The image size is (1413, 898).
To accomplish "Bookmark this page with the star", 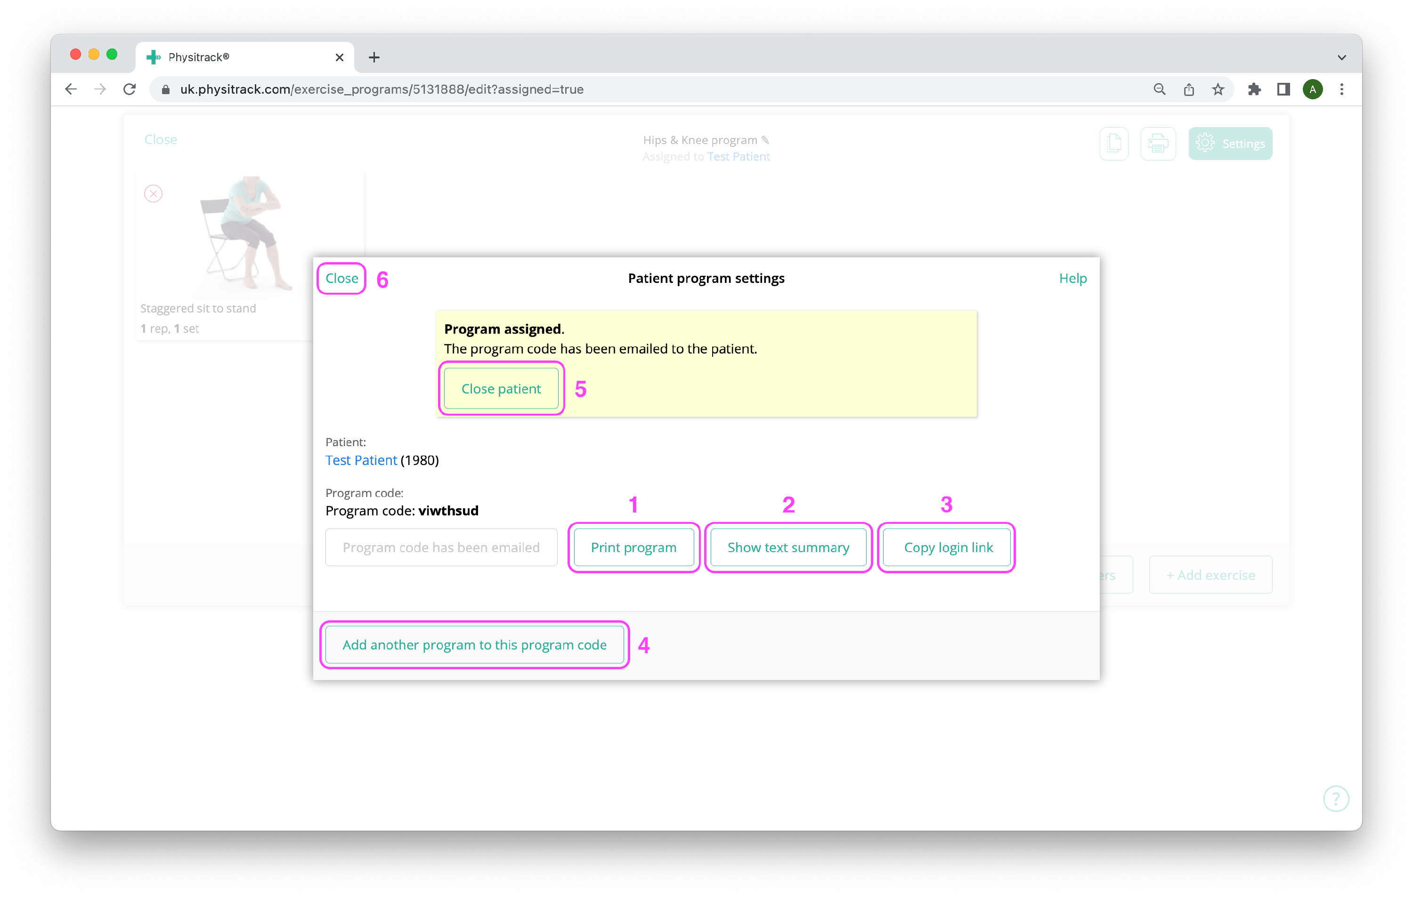I will pos(1218,89).
